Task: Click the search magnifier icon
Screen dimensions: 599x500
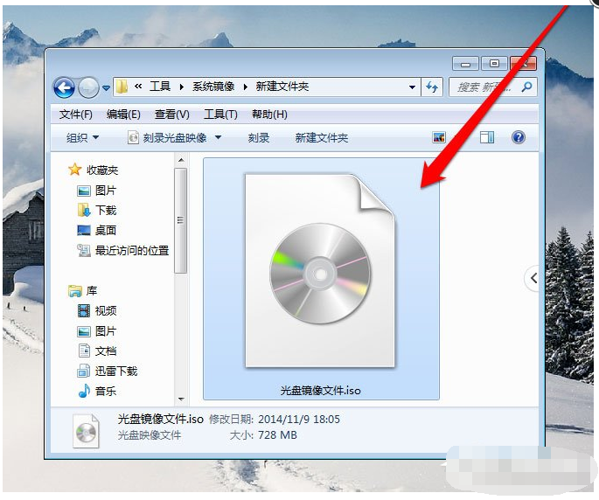Action: 526,87
